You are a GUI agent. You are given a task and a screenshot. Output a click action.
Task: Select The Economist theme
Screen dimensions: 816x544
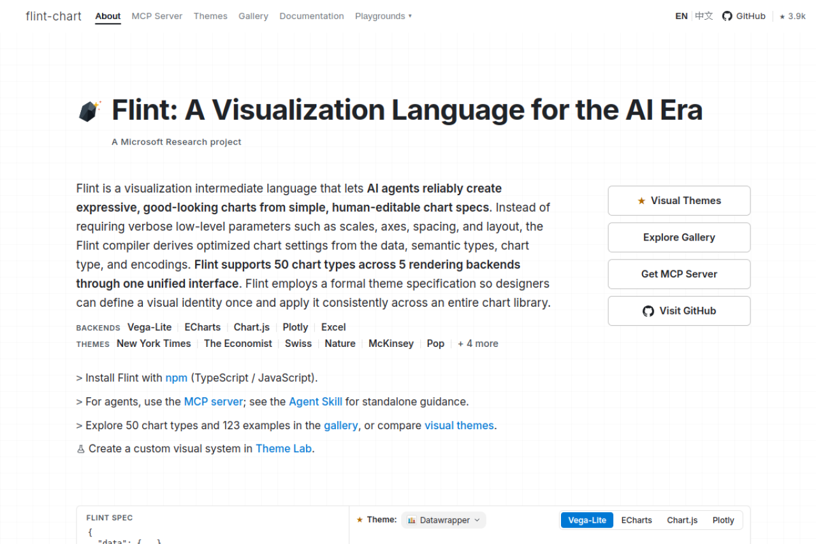click(x=238, y=344)
